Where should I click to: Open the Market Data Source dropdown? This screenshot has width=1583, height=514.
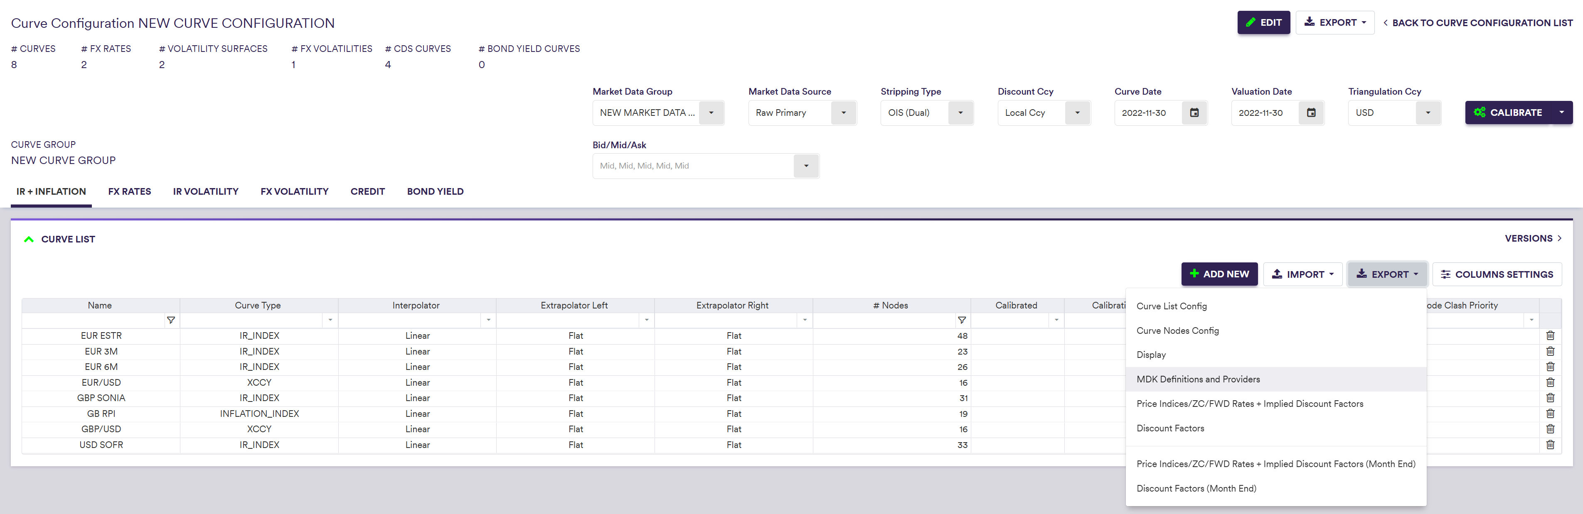[x=843, y=113]
